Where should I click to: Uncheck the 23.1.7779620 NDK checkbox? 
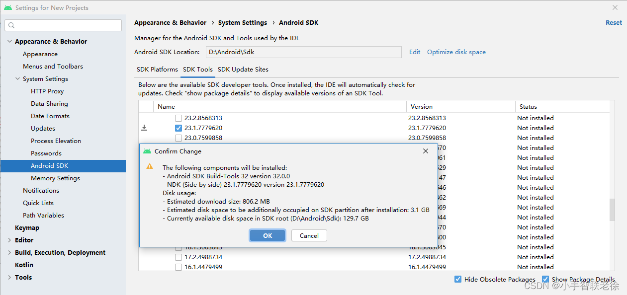click(x=179, y=128)
